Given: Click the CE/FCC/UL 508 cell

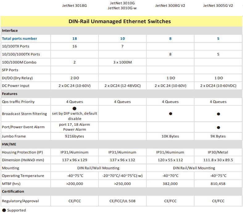Looking at the screenshot, I should [x=123, y=201].
